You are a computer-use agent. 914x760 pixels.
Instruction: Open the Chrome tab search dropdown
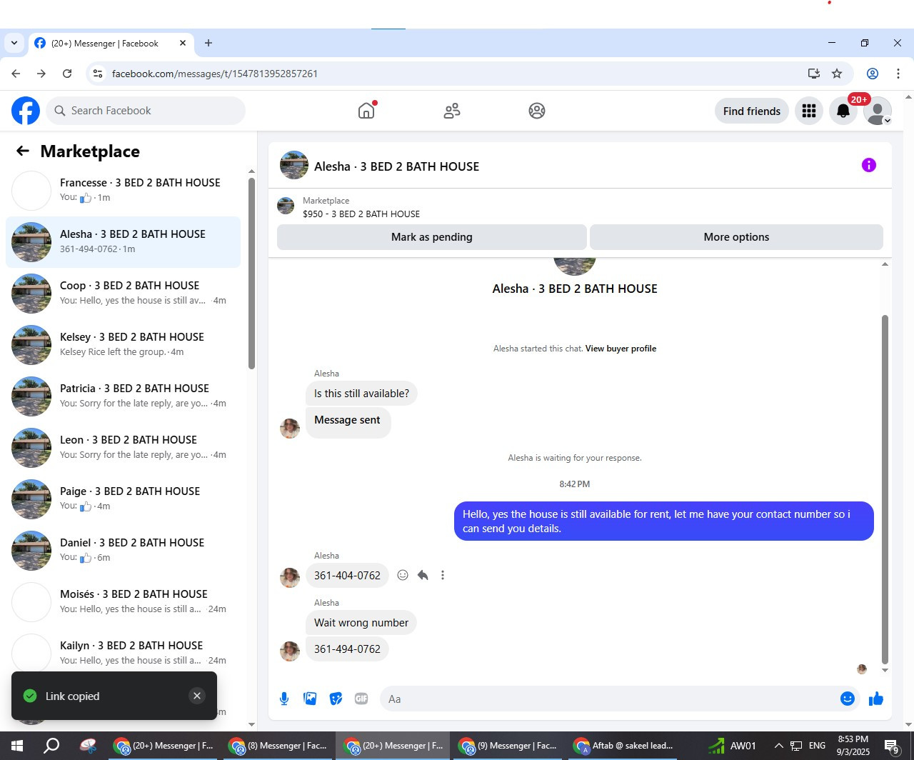pyautogui.click(x=14, y=43)
